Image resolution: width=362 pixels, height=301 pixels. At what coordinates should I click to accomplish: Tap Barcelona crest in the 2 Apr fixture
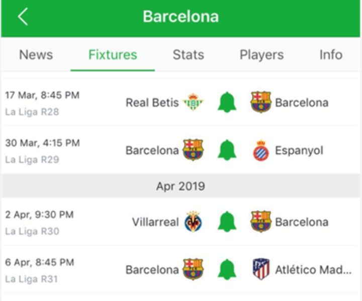[x=261, y=222]
